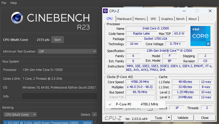Click the Level 3 cache value 24 MBytes

click(x=185, y=97)
